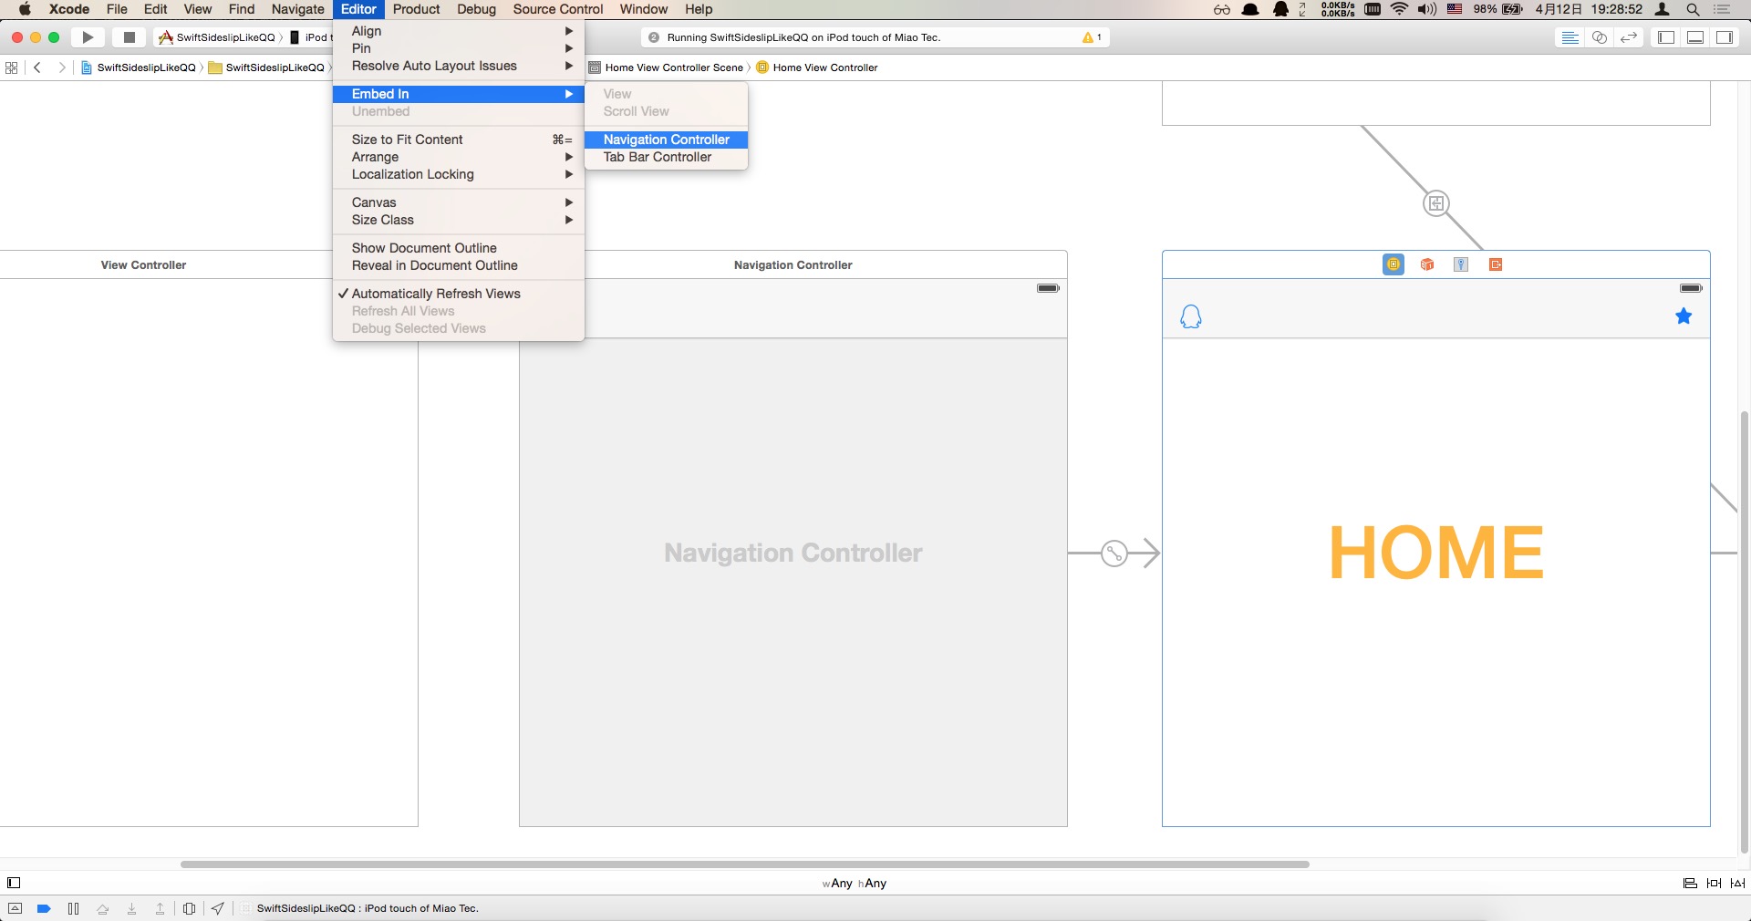Viewport: 1751px width, 921px height.
Task: Click the horizontal canvas scrollbar
Action: [744, 864]
